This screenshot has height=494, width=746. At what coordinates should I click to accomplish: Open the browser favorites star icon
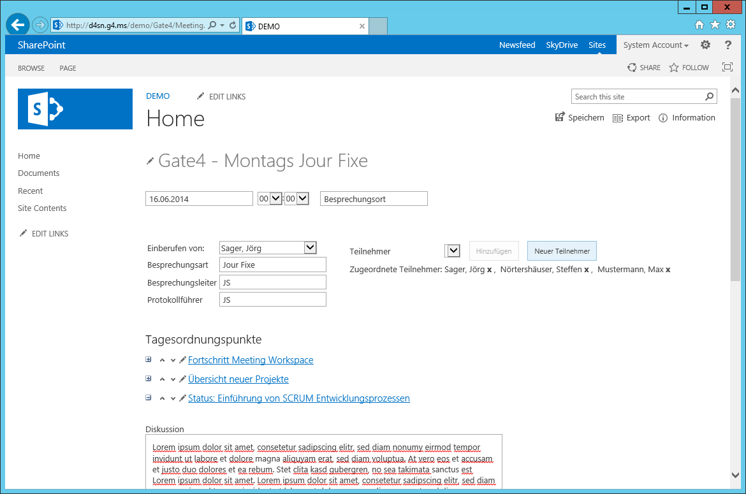tap(715, 25)
